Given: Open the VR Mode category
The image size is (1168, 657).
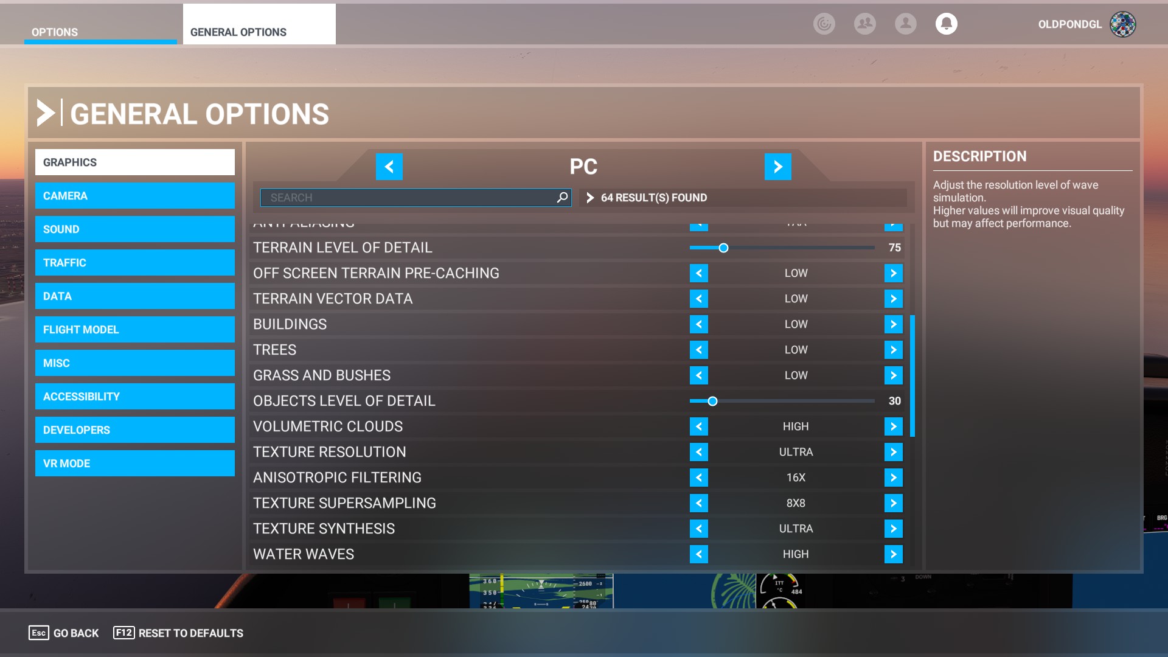Looking at the screenshot, I should coord(135,464).
